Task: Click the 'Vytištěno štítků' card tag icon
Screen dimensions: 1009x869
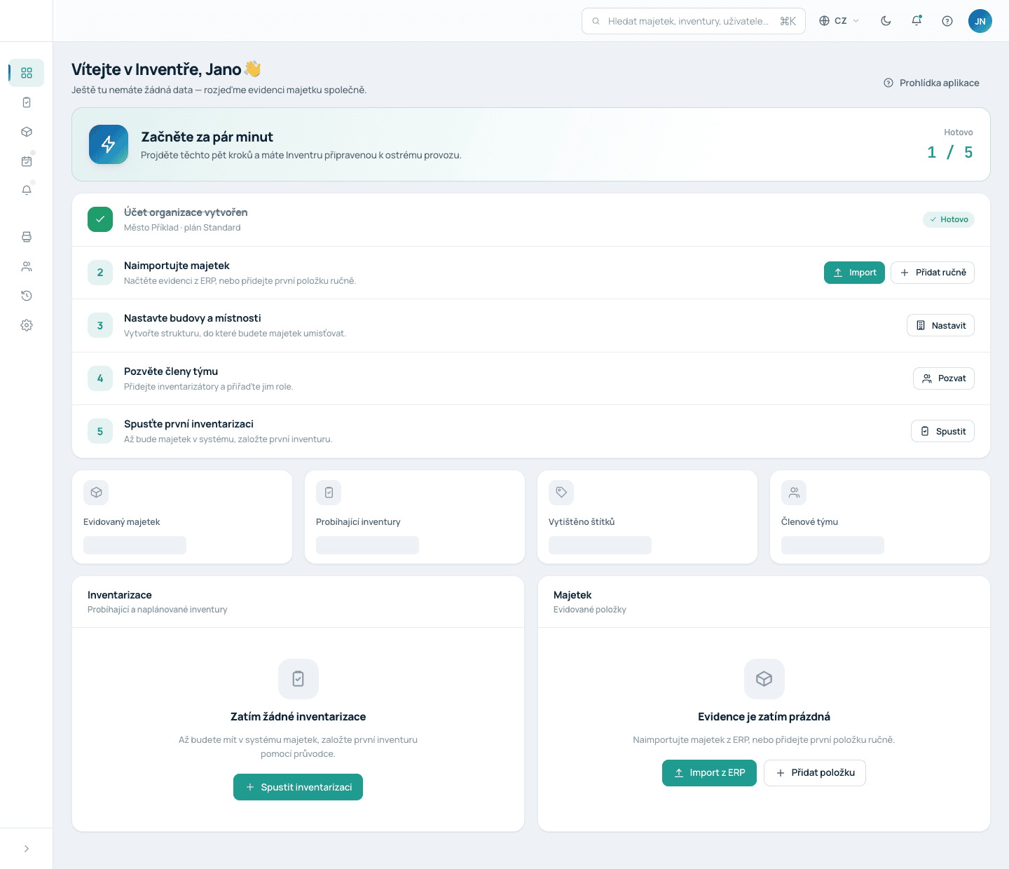Action: (x=561, y=493)
